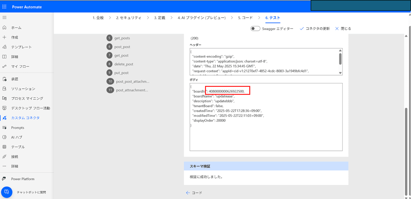The image size is (411, 199).
Task: Click the 閉じる button text
Action: 346,29
